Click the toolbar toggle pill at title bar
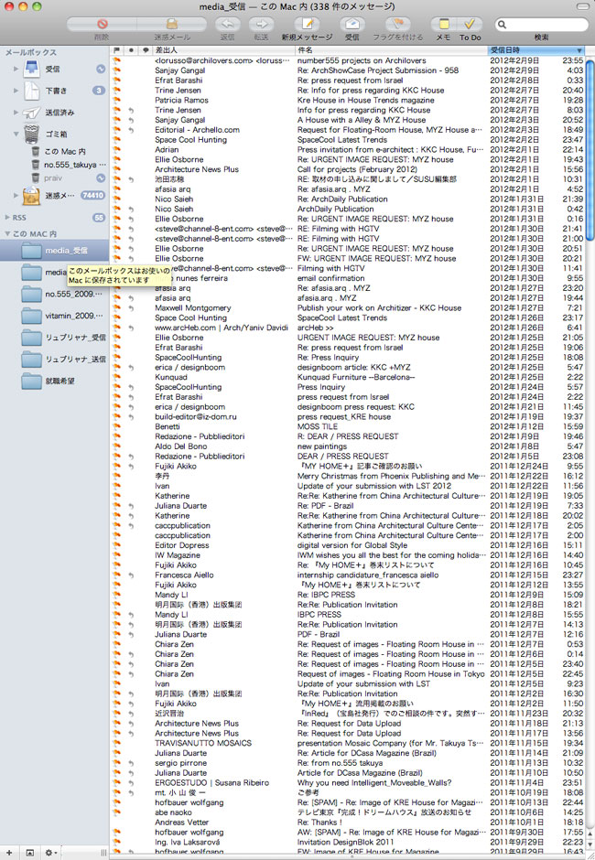The height and width of the screenshot is (860, 595). tap(583, 6)
